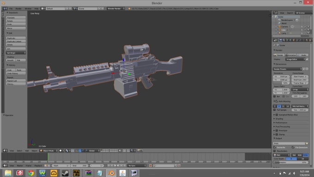This screenshot has width=314, height=177.
Task: Select the RGBA color mode button
Action: [x=306, y=155]
